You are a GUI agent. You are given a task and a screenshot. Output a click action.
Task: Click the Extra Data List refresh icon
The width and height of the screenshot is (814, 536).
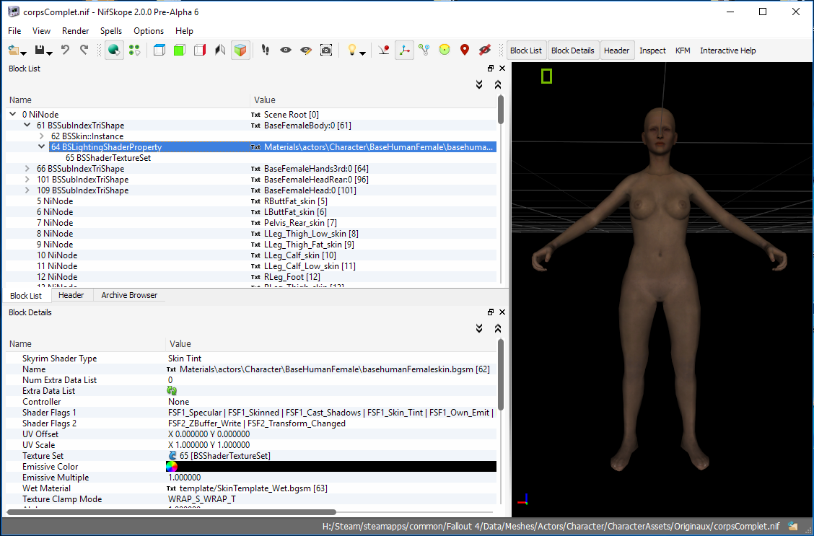point(172,391)
